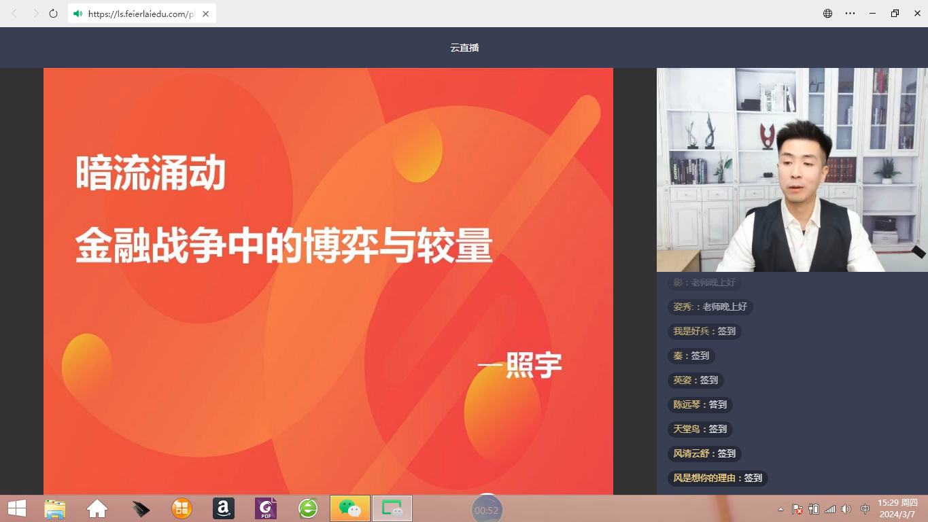Click the chat message 英姿:签到
928x522 pixels.
[695, 380]
